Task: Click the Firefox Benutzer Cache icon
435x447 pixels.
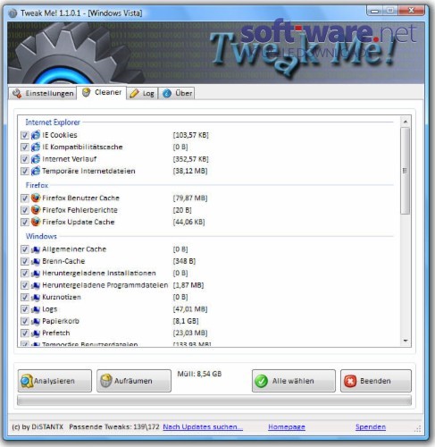Action: click(x=36, y=198)
